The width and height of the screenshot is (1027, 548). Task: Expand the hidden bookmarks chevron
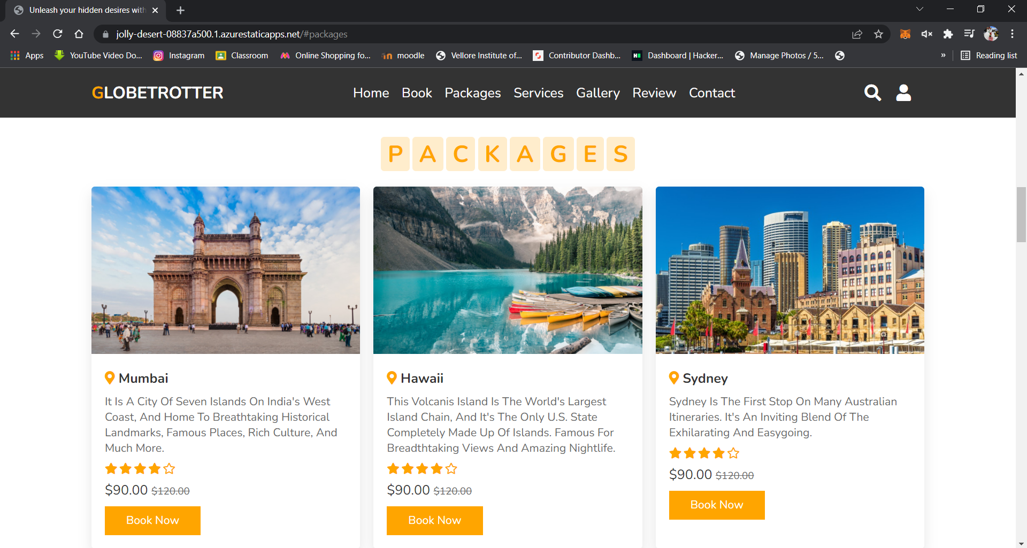click(944, 55)
